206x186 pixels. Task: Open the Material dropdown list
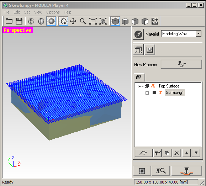[x=199, y=34]
